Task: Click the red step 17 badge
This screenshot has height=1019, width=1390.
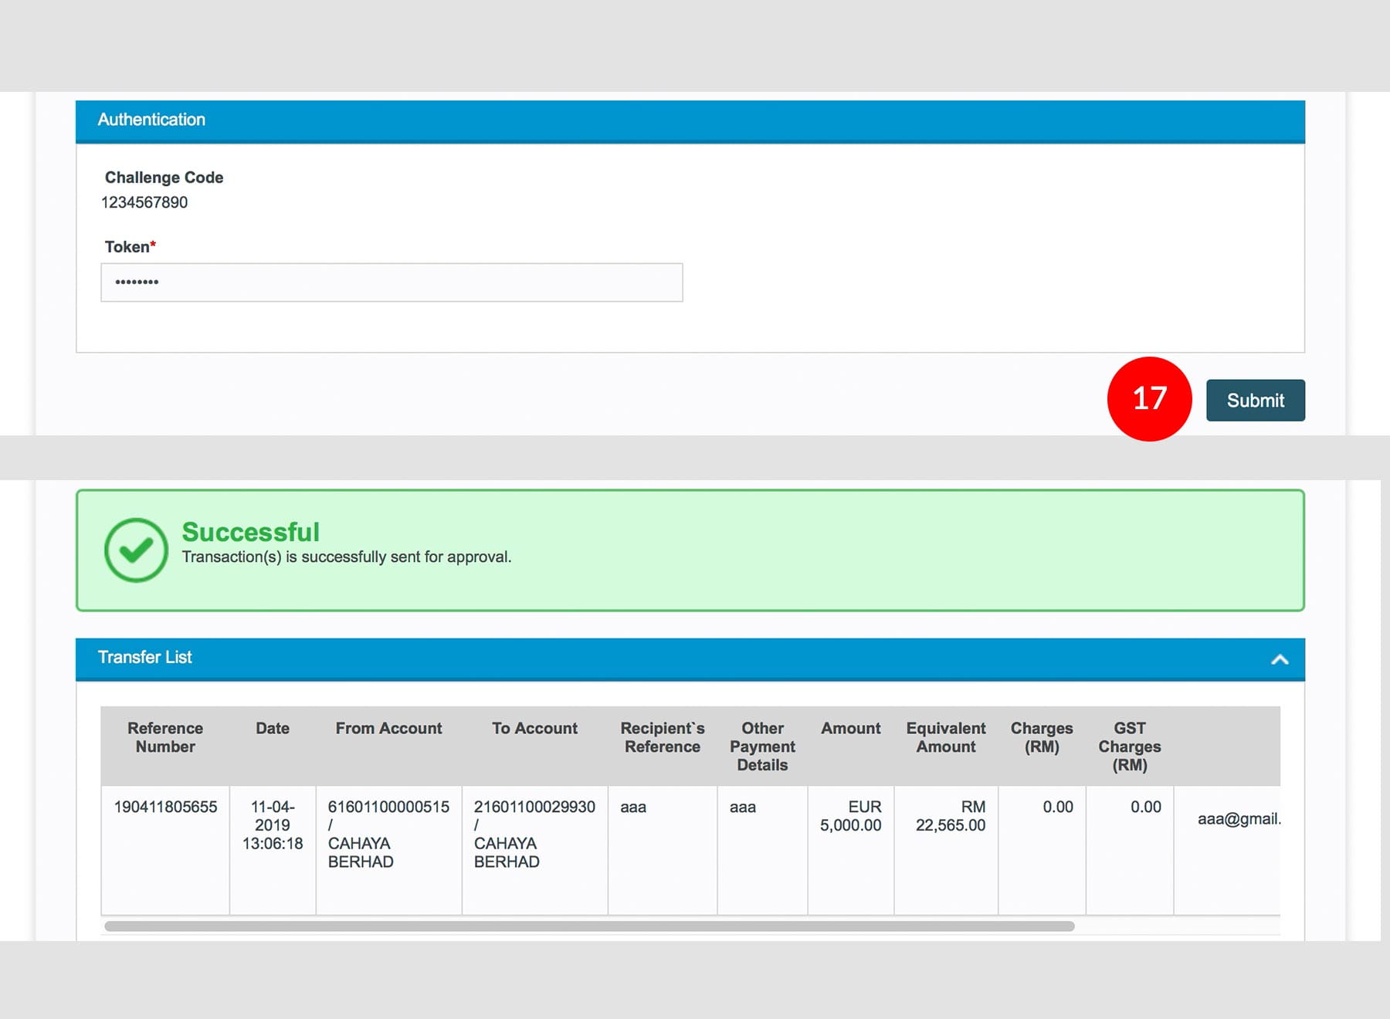Action: [x=1149, y=399]
